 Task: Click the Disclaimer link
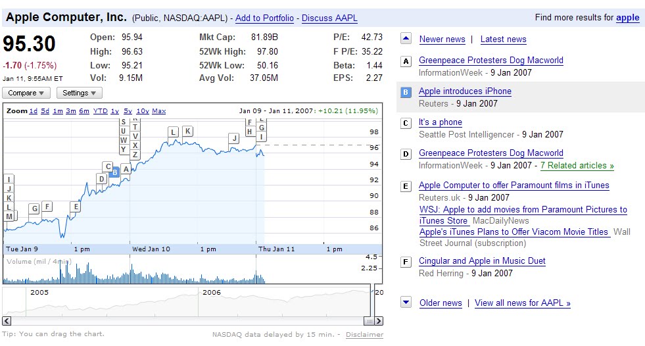tap(364, 334)
